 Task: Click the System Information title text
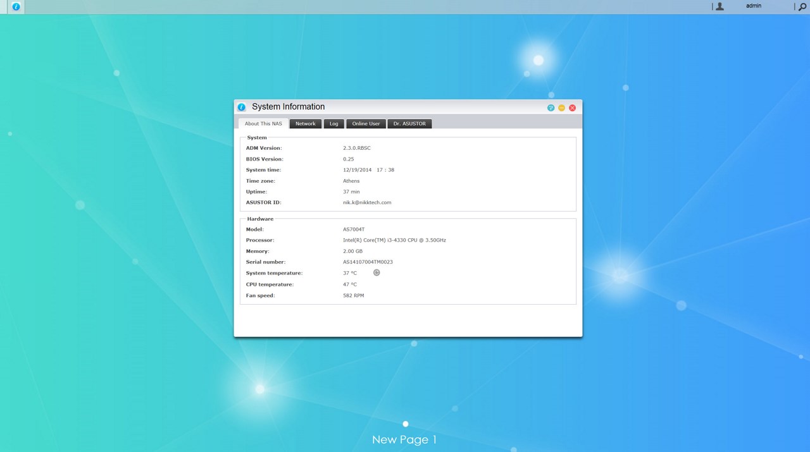pos(289,107)
